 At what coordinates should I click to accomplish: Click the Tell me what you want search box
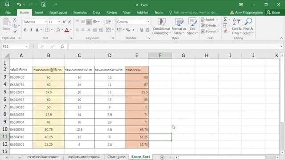[193, 12]
